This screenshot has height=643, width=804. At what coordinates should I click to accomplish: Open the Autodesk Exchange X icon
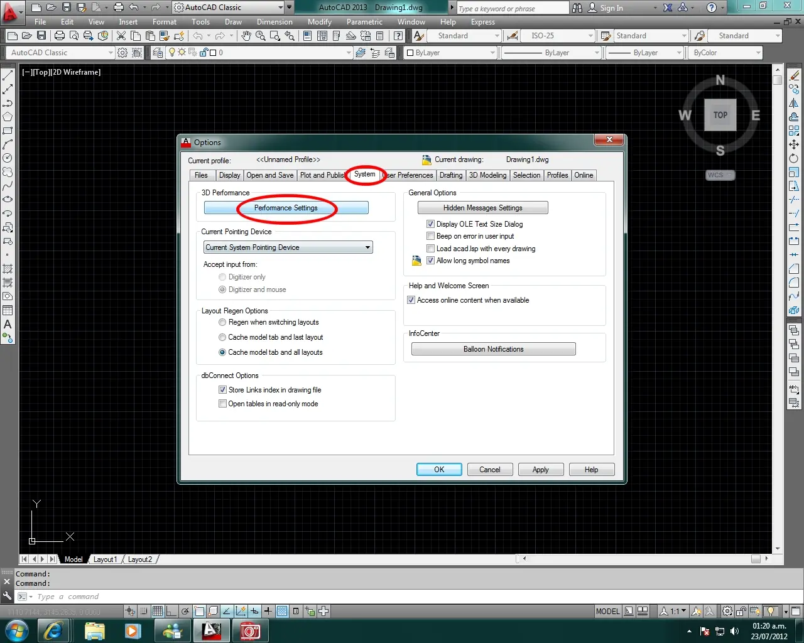tap(668, 8)
